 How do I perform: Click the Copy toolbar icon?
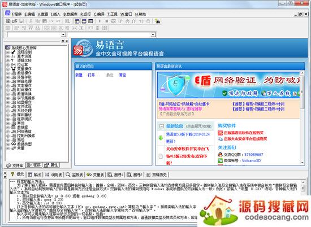(x=37, y=21)
